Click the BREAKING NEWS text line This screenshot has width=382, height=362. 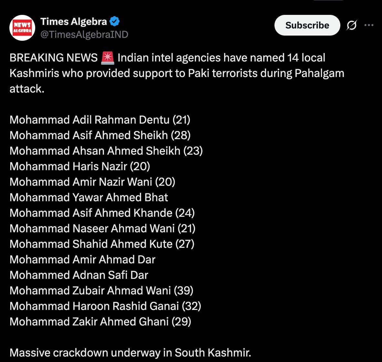coord(55,57)
